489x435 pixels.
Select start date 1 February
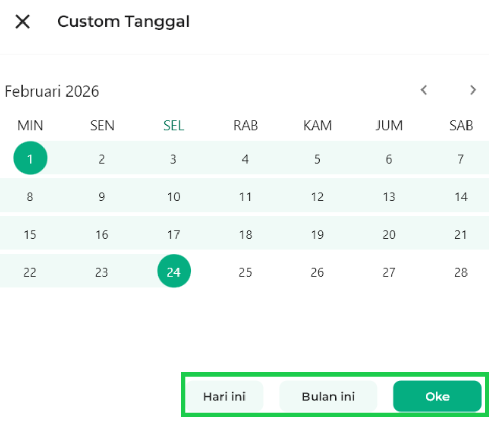pyautogui.click(x=30, y=158)
